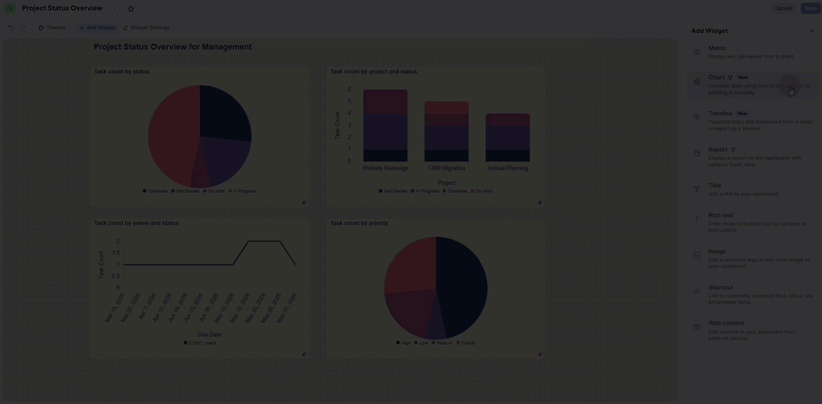The image size is (822, 404).
Task: Click the Smartsheet dashboard app icon
Action: click(9, 9)
